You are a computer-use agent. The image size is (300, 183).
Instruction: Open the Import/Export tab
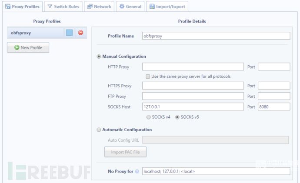pyautogui.click(x=167, y=7)
